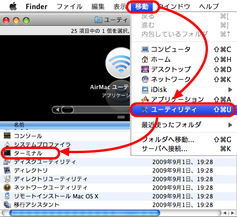The height and width of the screenshot is (217, 237).
Task: Click ネットワークユーティリティ file name
Action: pos(50,187)
